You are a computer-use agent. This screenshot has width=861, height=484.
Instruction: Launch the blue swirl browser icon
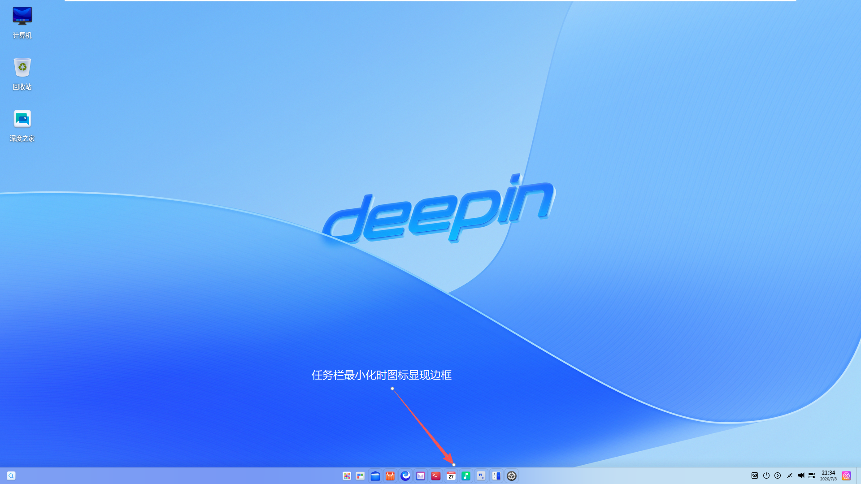(x=405, y=476)
